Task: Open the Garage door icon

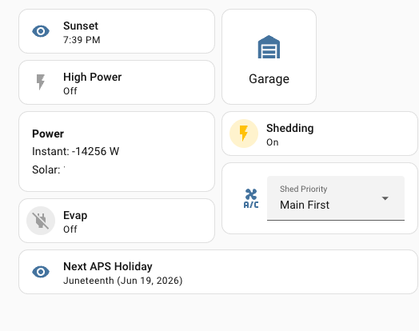Action: [x=269, y=46]
